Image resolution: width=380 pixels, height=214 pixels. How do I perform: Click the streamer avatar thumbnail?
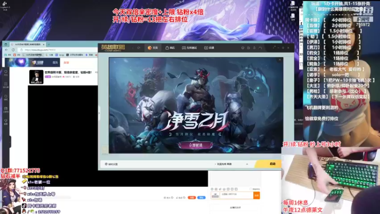37,77
